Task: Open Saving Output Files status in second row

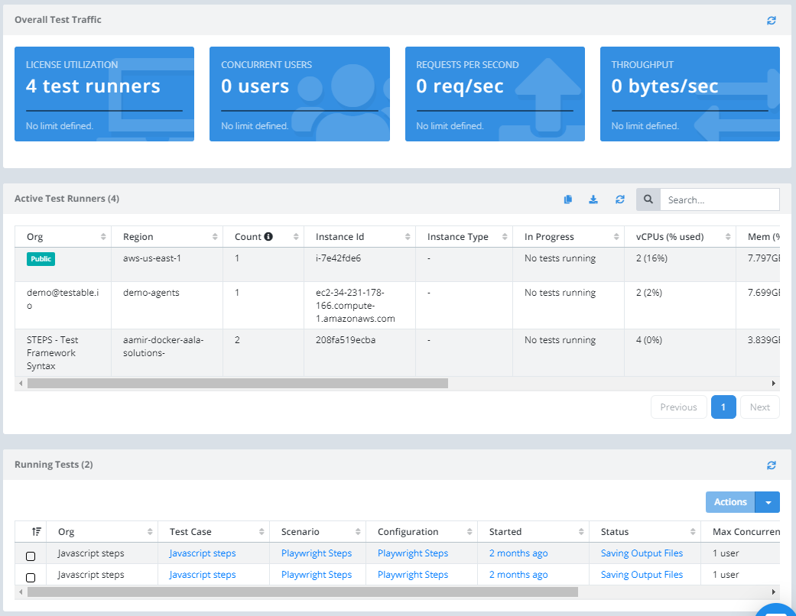Action: coord(642,575)
